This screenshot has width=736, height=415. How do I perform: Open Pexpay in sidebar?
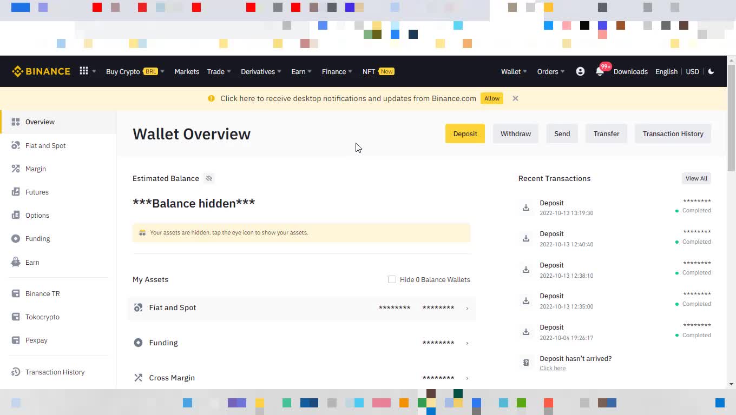pos(58,340)
